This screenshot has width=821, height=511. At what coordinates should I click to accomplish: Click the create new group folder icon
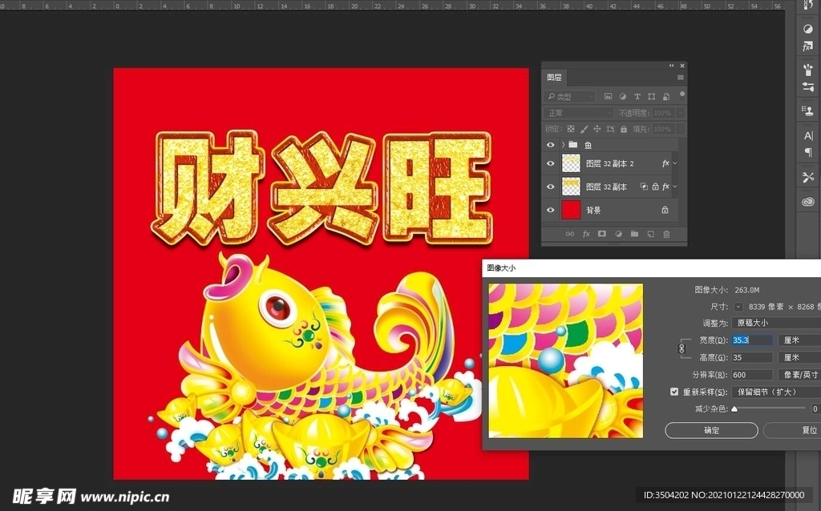tap(634, 234)
